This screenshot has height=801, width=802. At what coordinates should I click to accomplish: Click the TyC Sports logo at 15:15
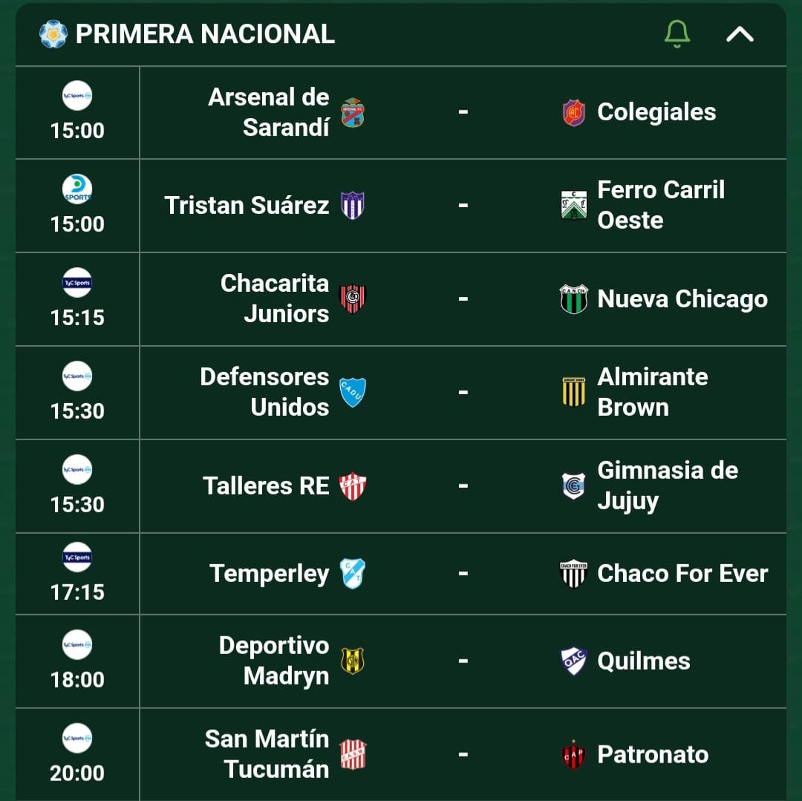coord(77,282)
